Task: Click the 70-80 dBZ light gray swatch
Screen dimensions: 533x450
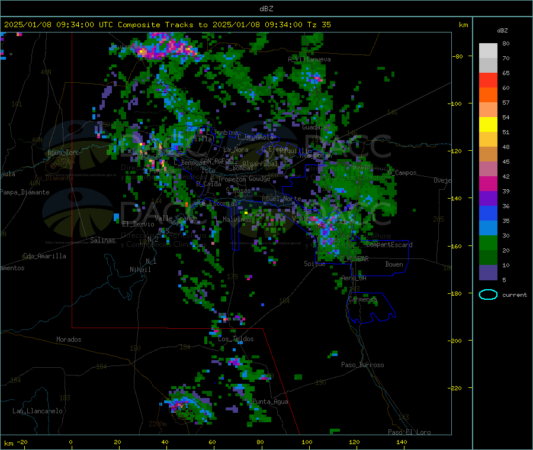Action: [x=488, y=51]
